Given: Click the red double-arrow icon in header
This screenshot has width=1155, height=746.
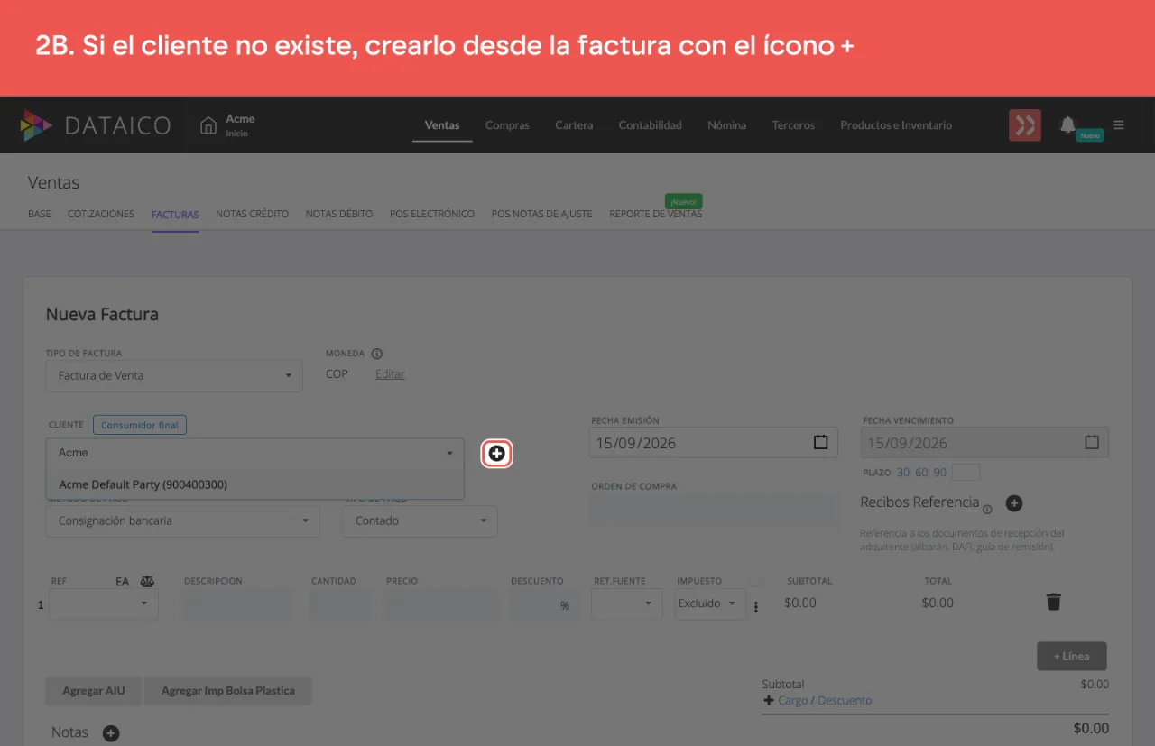Looking at the screenshot, I should point(1025,125).
